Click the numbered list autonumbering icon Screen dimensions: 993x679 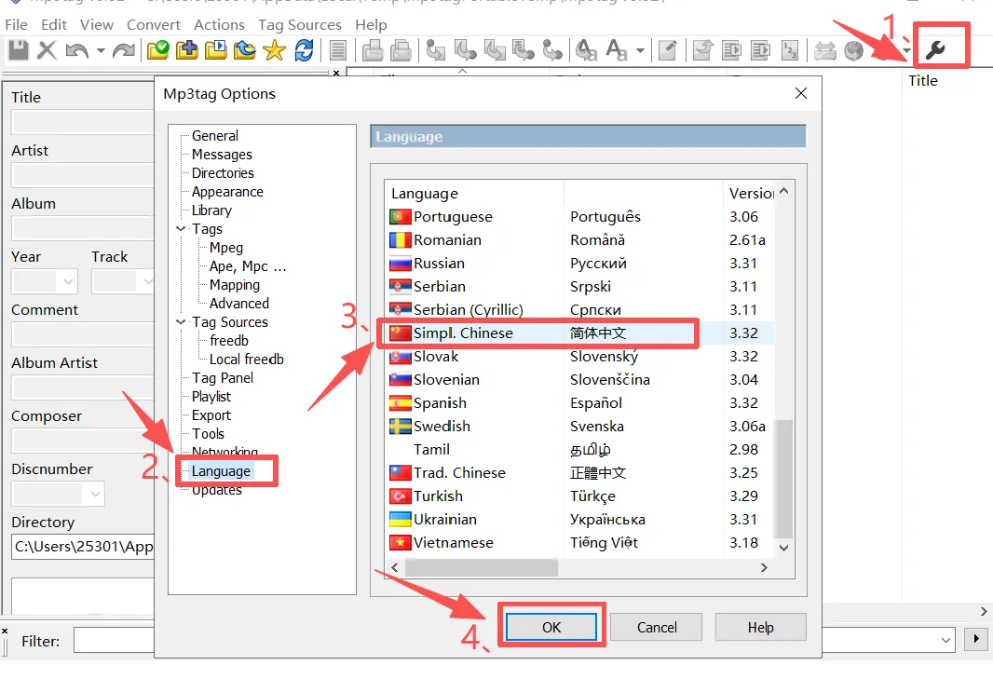790,50
